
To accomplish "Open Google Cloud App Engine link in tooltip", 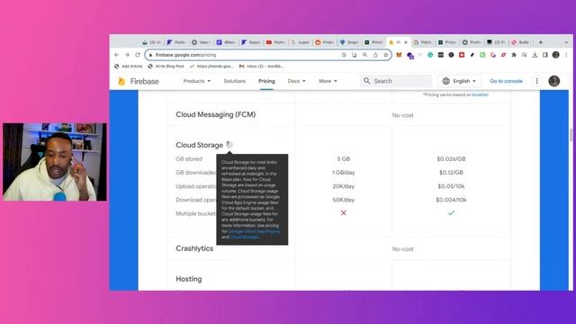I will (254, 231).
